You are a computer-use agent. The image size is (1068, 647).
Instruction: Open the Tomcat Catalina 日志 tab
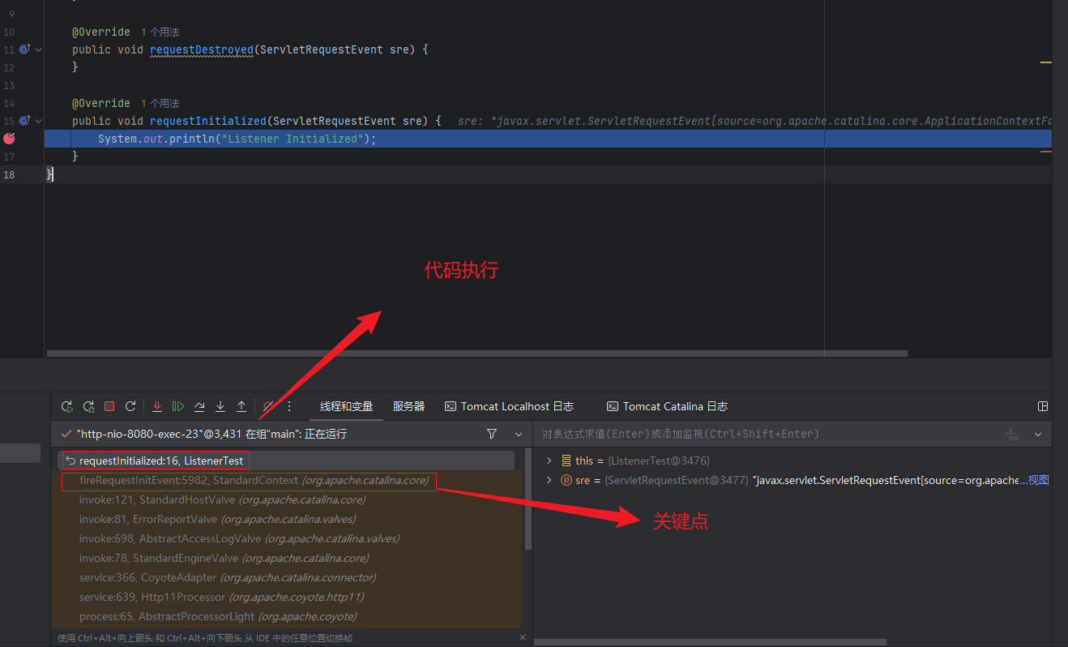(x=667, y=406)
